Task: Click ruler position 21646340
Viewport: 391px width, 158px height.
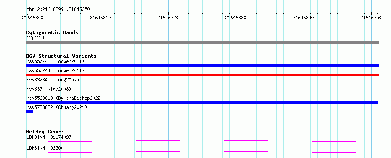Action: [303, 18]
